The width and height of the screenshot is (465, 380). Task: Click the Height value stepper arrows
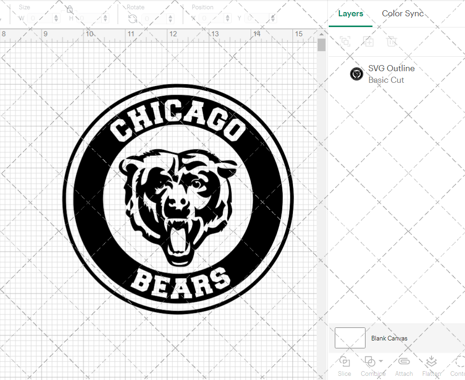(105, 19)
